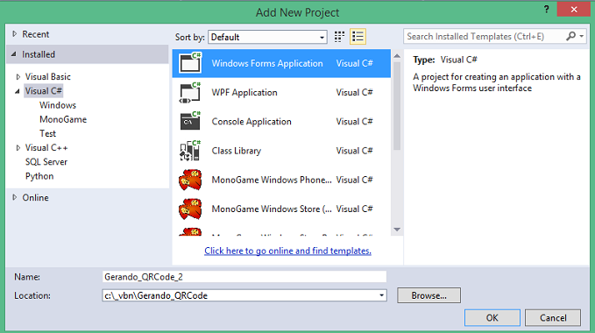
Task: Click the MonoGame Windows Store template icon
Action: (190, 209)
